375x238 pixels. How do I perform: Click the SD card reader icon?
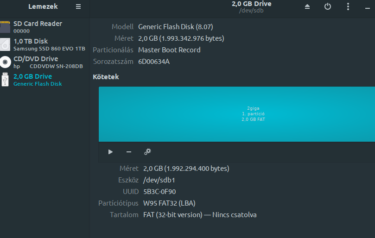point(5,27)
